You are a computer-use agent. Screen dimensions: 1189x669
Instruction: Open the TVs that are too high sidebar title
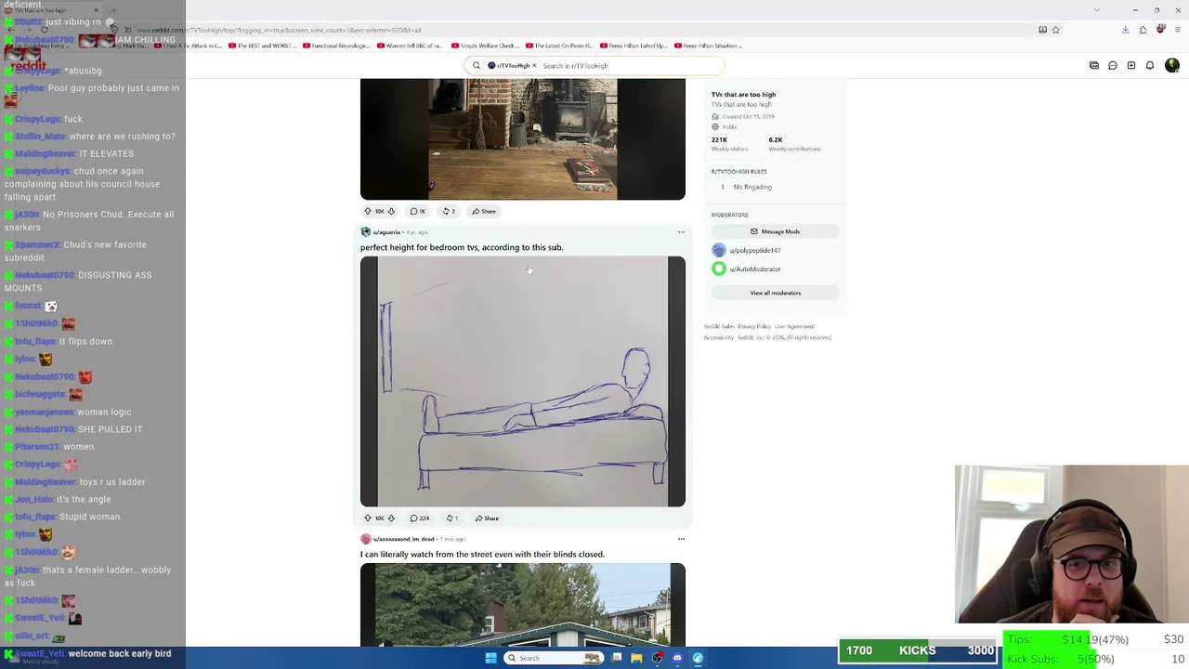point(743,94)
